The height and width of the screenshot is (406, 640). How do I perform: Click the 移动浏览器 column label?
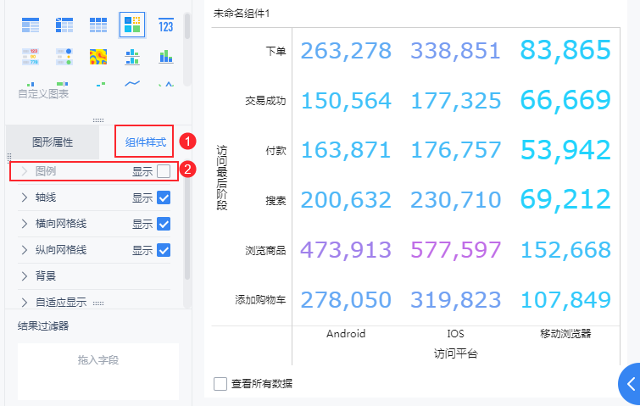tap(565, 334)
